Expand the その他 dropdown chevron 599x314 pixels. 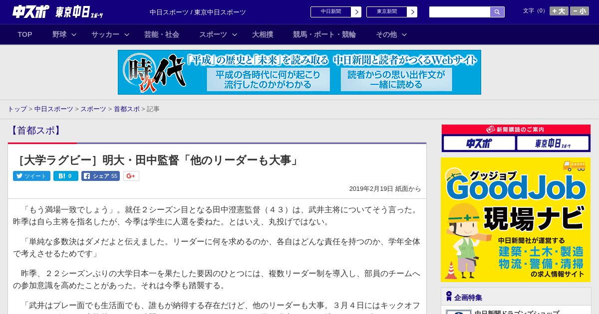404,34
